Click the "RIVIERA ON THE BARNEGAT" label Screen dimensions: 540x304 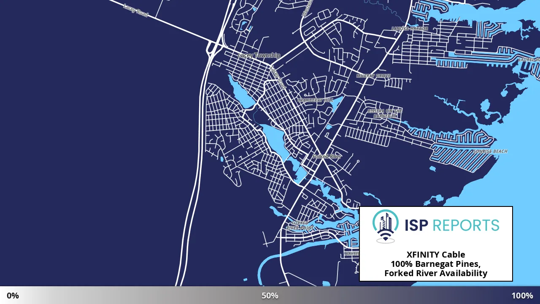pos(385,113)
